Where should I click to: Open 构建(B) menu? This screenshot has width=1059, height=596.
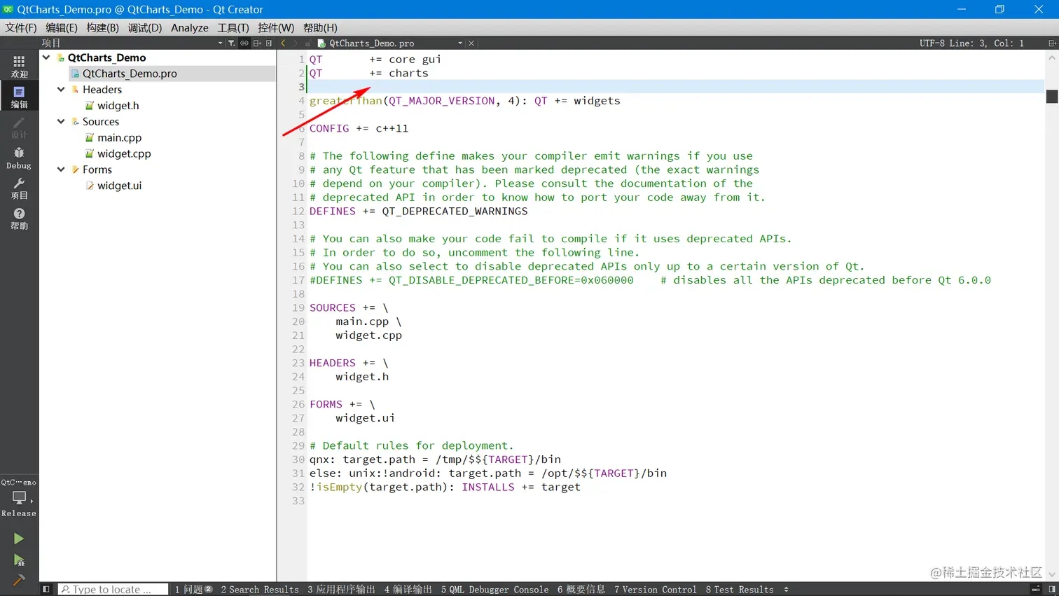point(103,27)
